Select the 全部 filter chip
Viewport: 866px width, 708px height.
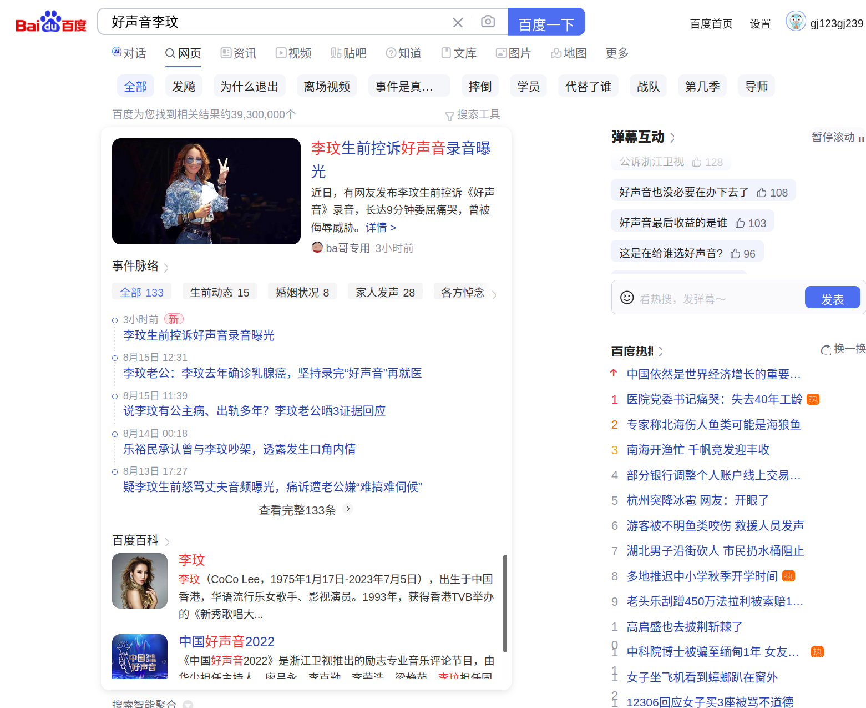pos(135,87)
